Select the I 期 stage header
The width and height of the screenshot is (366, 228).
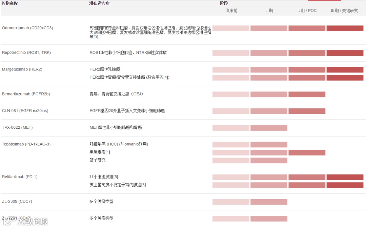point(269,11)
